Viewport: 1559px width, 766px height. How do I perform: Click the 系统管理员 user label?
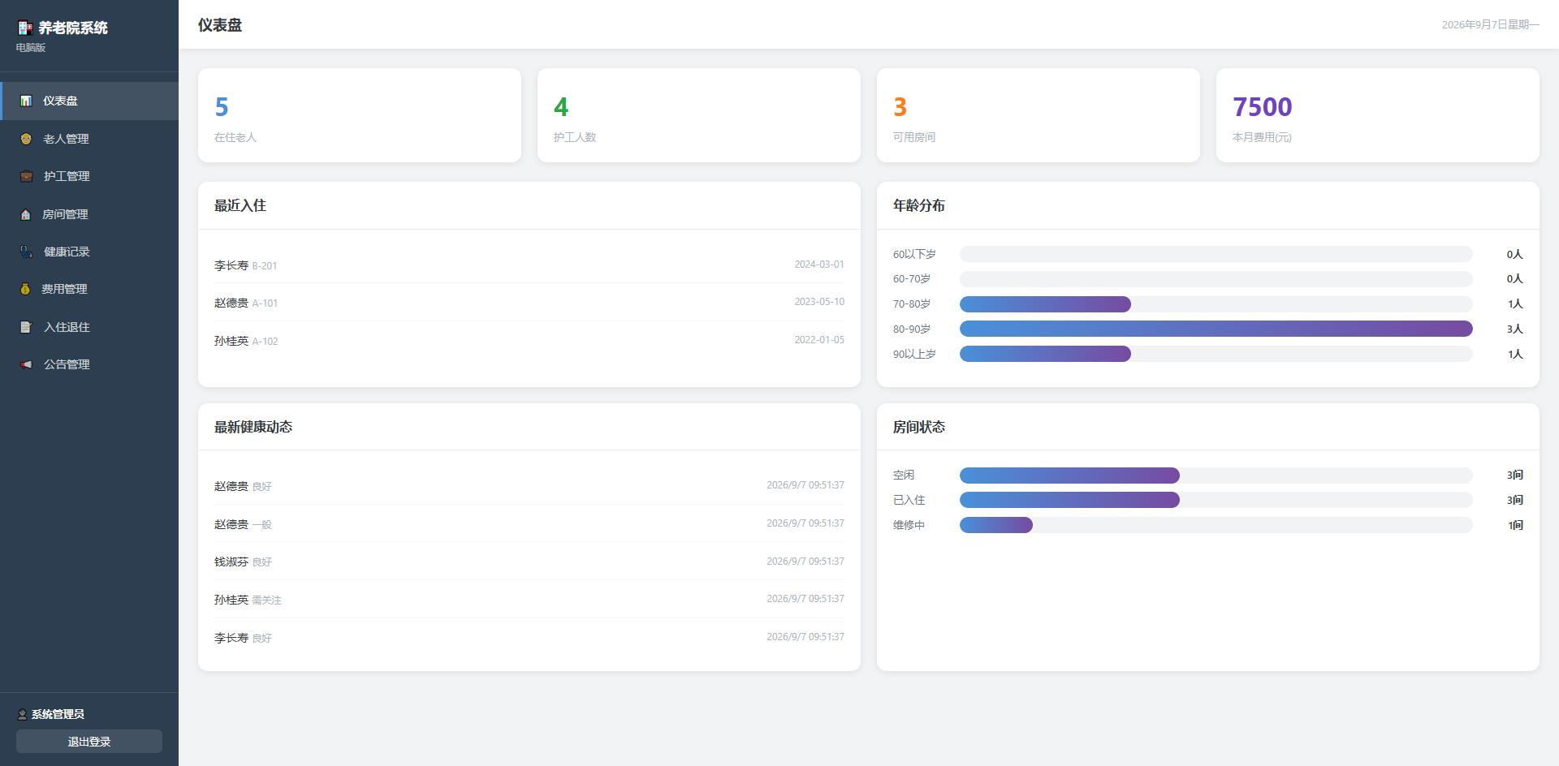(58, 714)
